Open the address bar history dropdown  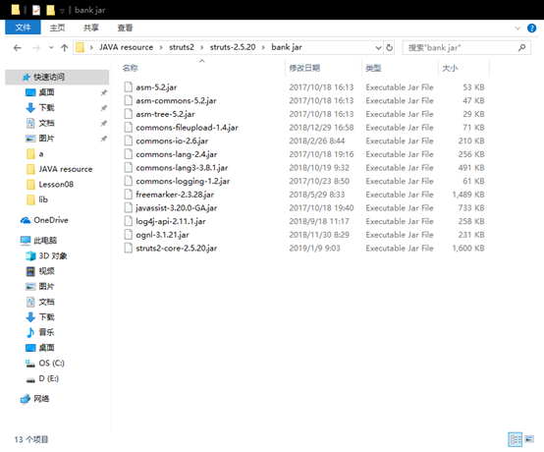coord(378,47)
